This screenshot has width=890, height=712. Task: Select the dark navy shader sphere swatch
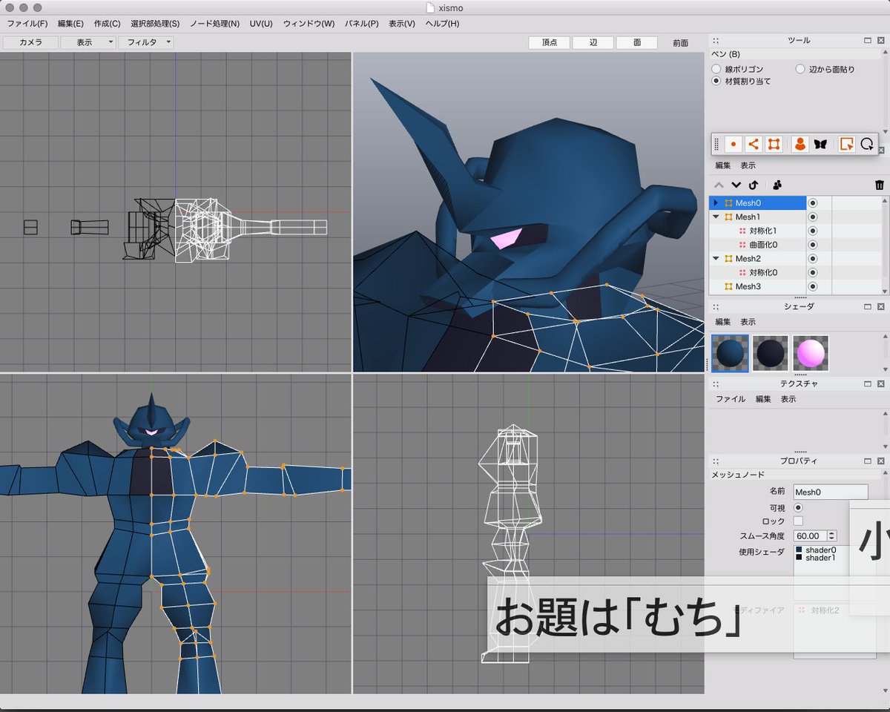(771, 353)
